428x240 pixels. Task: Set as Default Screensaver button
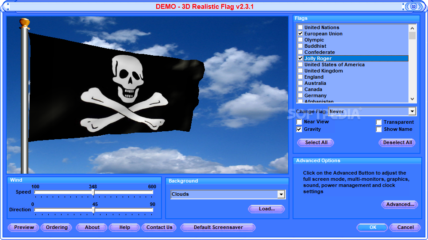point(218,228)
